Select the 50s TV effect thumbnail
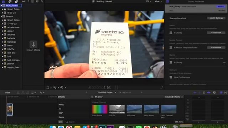 pos(117,109)
